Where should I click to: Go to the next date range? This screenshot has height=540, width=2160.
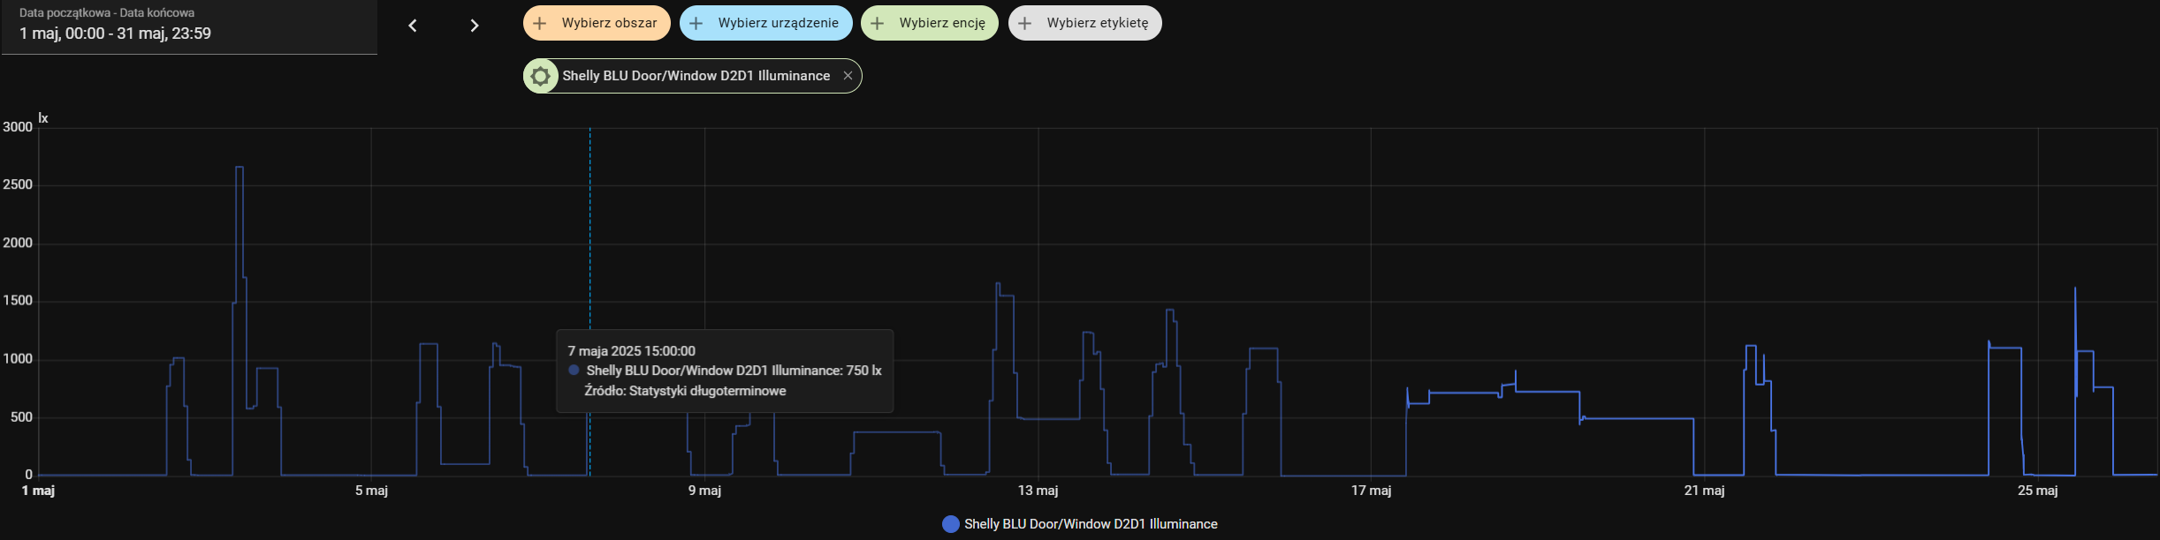click(475, 26)
